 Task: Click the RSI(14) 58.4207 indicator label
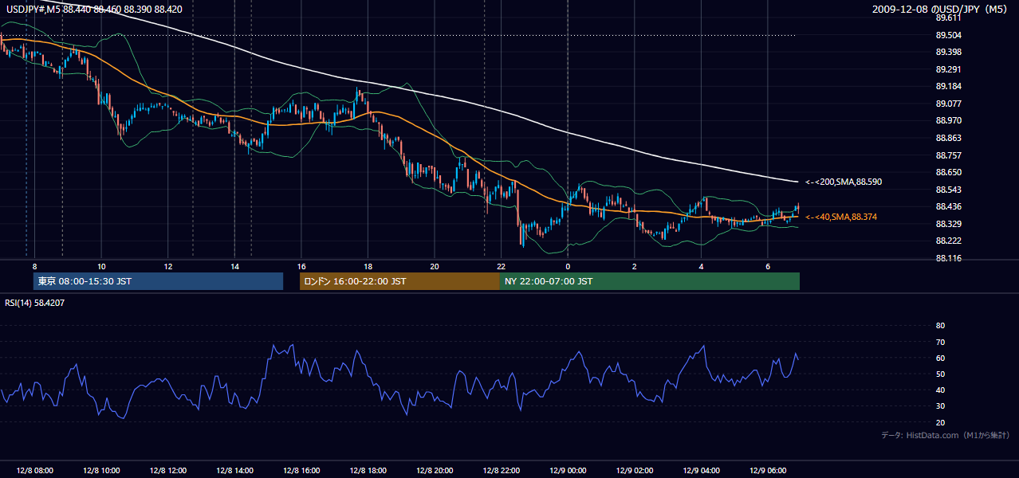tap(35, 303)
